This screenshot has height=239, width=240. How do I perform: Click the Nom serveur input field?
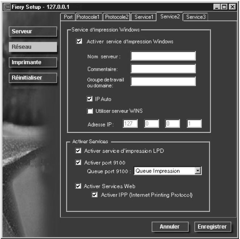click(x=163, y=56)
